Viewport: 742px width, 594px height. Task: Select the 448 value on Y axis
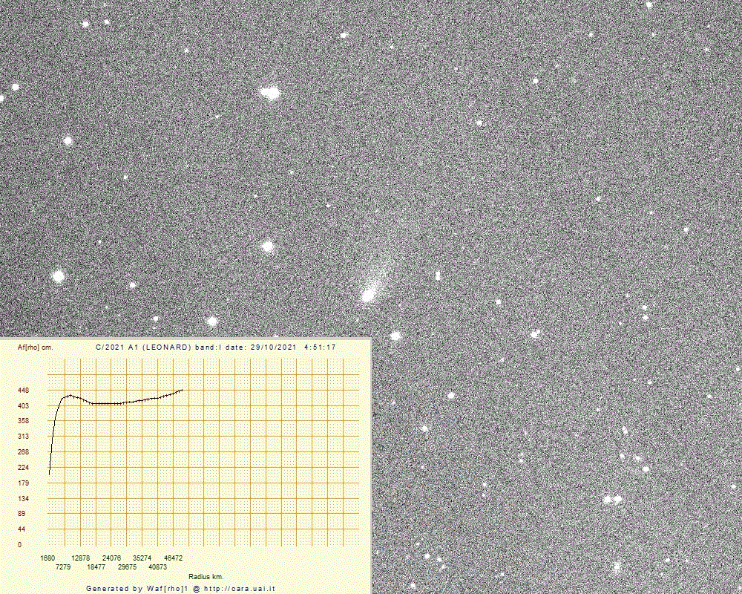coord(23,391)
